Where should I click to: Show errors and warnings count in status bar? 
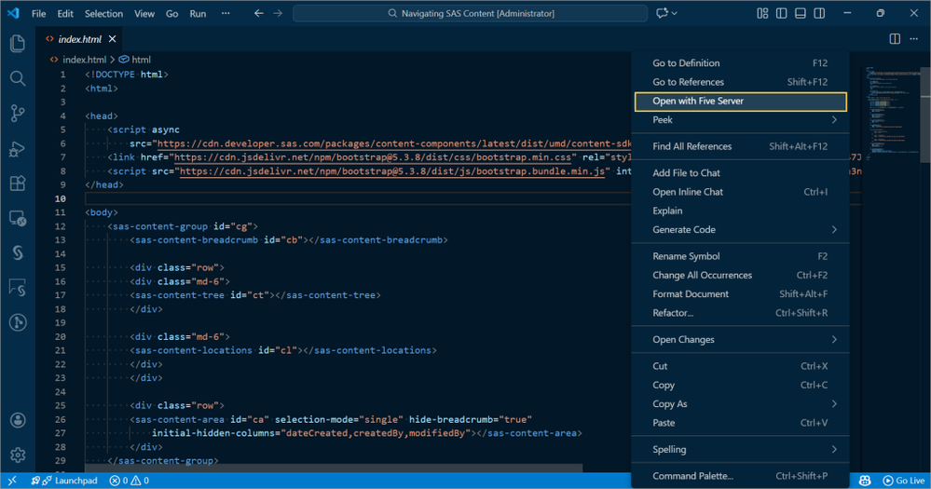click(x=130, y=481)
